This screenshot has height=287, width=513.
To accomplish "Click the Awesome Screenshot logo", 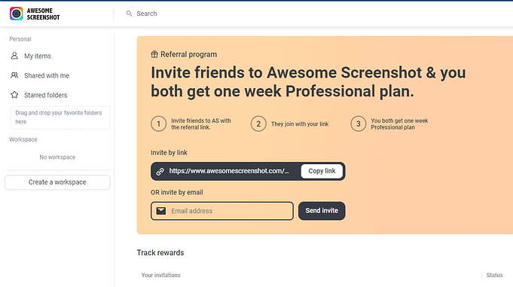I will click(35, 14).
